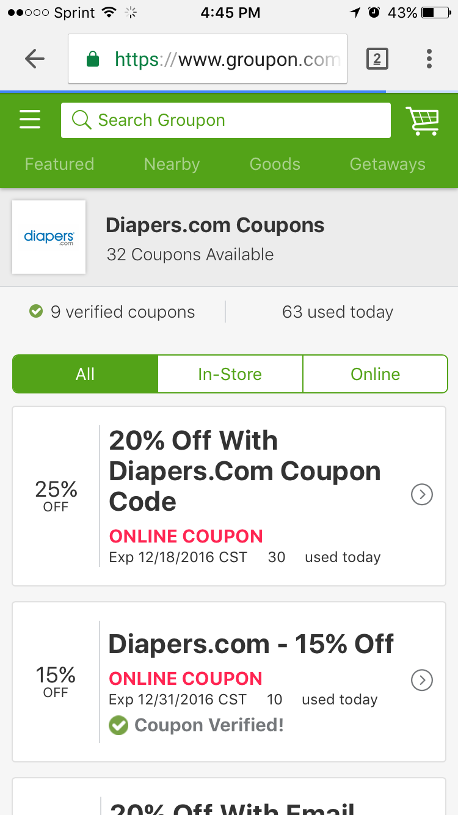The image size is (458, 815).
Task: Tap the search magnifier icon
Action: [x=81, y=120]
